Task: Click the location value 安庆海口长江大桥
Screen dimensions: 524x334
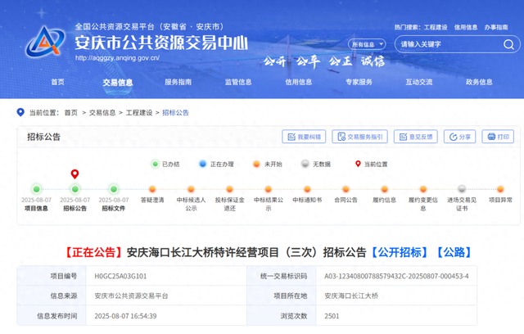Action: 351,296
